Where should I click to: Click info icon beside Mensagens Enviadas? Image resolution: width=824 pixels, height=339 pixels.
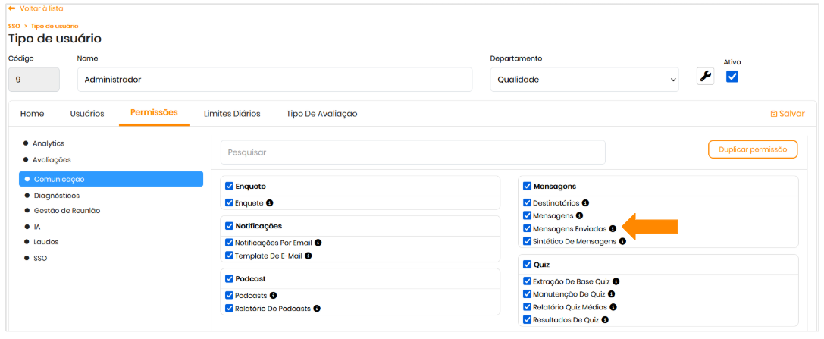(613, 228)
